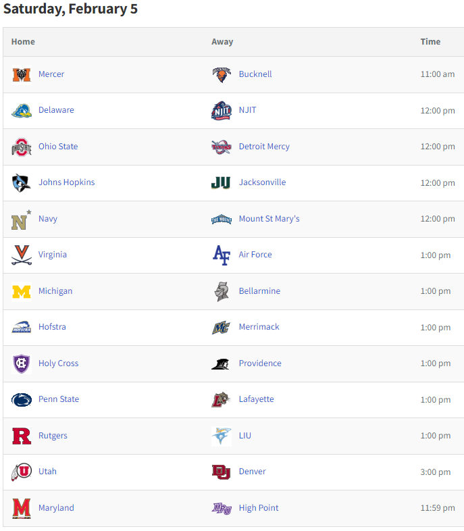
Task: Click the Mercer team logo
Action: 22,74
